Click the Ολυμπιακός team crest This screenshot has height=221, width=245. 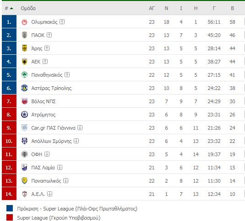(x=24, y=22)
